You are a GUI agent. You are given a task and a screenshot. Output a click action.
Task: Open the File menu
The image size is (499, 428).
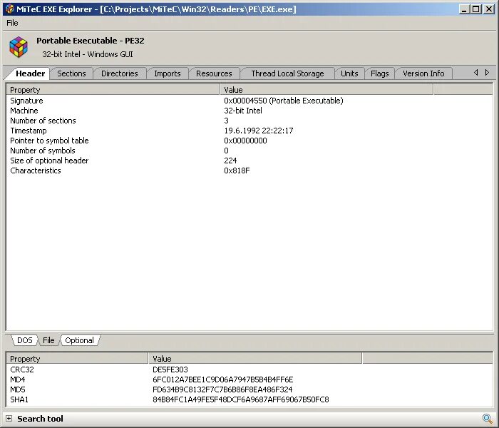tap(12, 23)
